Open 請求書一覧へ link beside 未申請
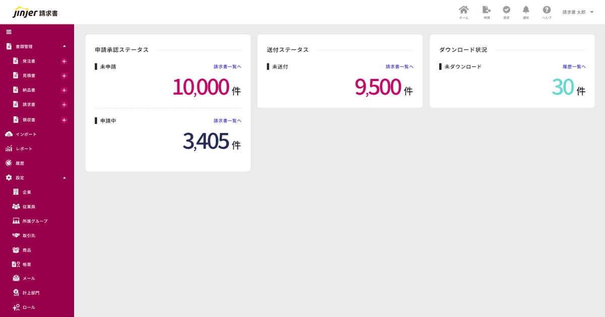This screenshot has width=605, height=317. 227,66
